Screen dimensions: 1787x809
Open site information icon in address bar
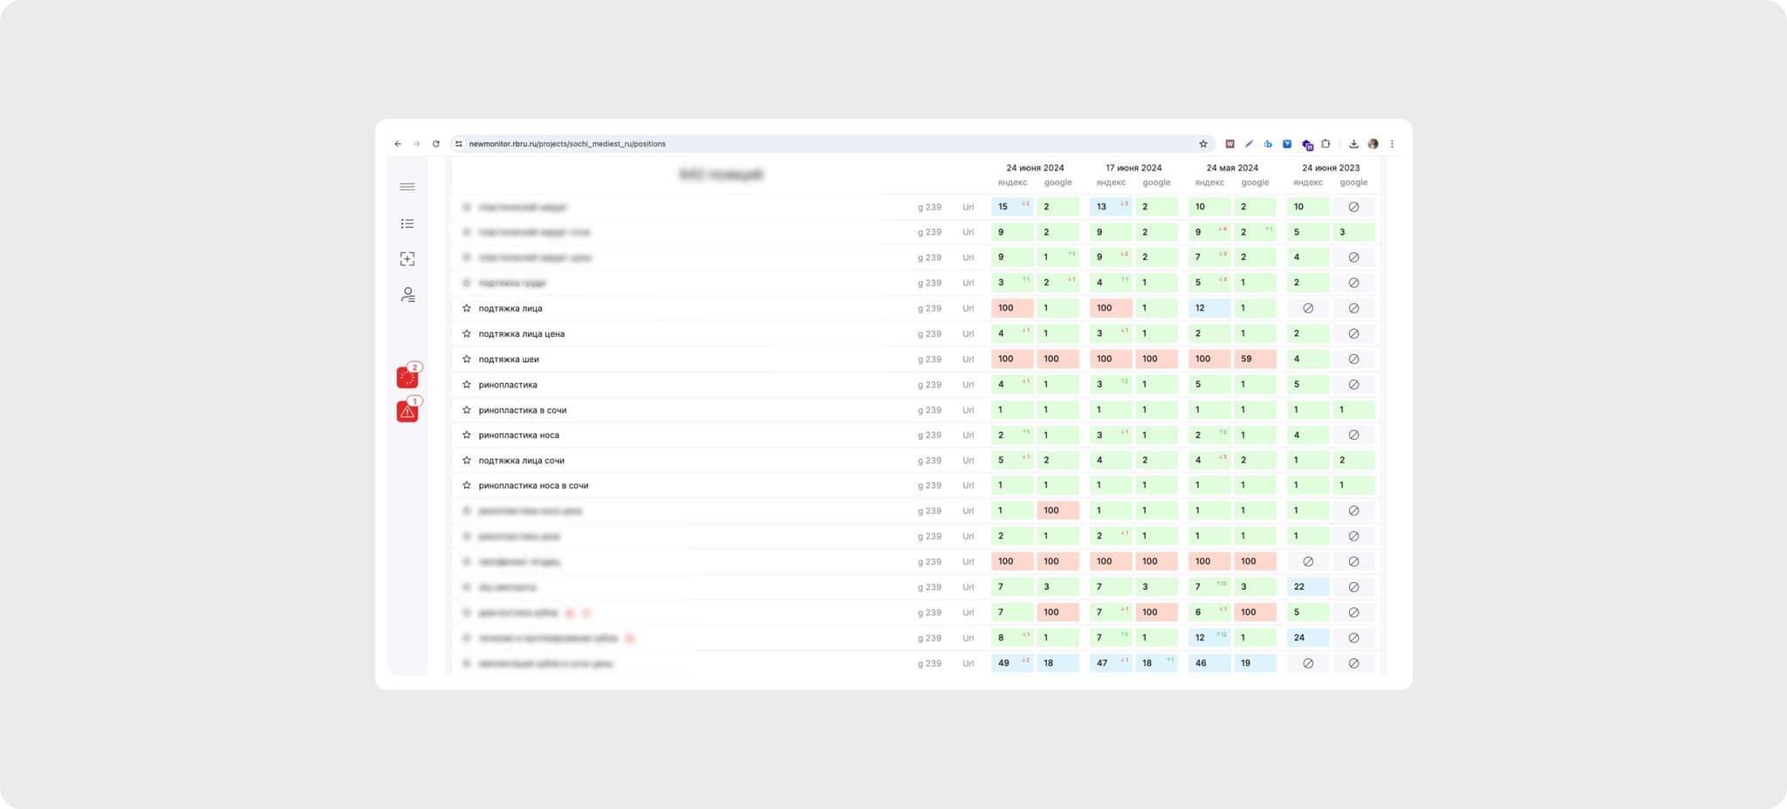click(459, 144)
